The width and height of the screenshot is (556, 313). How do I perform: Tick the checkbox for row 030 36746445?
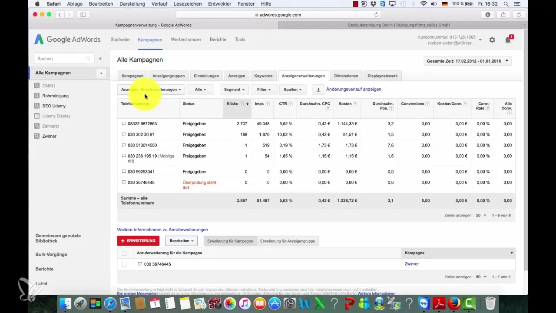tap(125, 264)
